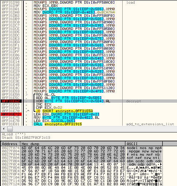Select MOVAPS loading from DS:[0xFF508F0]

[74, 16]
